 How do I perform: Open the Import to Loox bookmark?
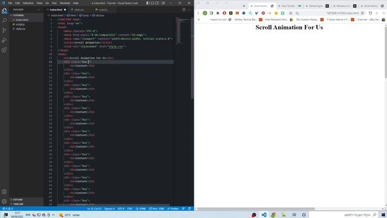point(221,19)
